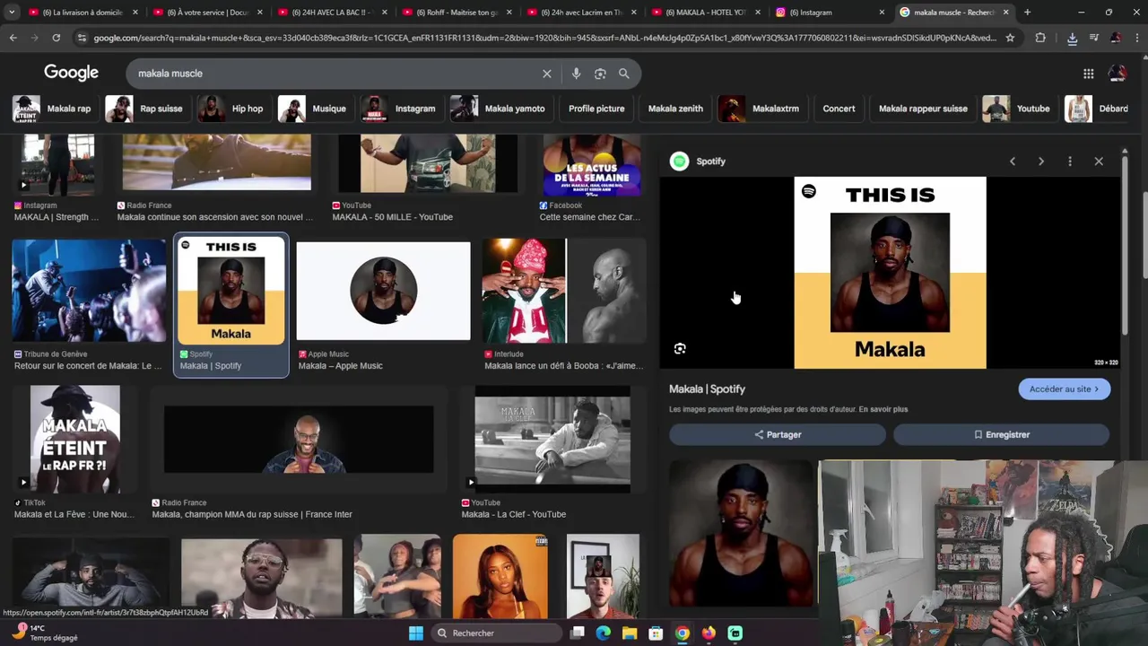The image size is (1148, 646).
Task: Filter by Concert chip
Action: coord(839,109)
